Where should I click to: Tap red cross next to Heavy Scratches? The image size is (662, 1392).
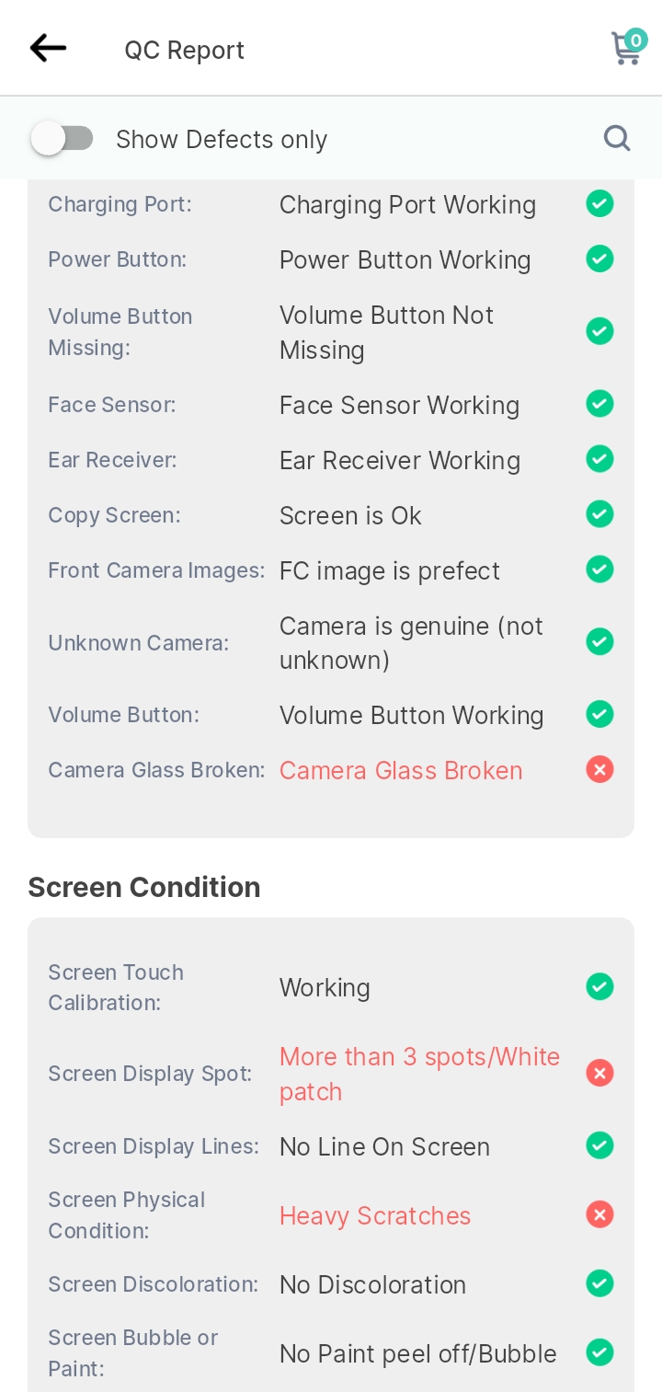pos(600,1215)
